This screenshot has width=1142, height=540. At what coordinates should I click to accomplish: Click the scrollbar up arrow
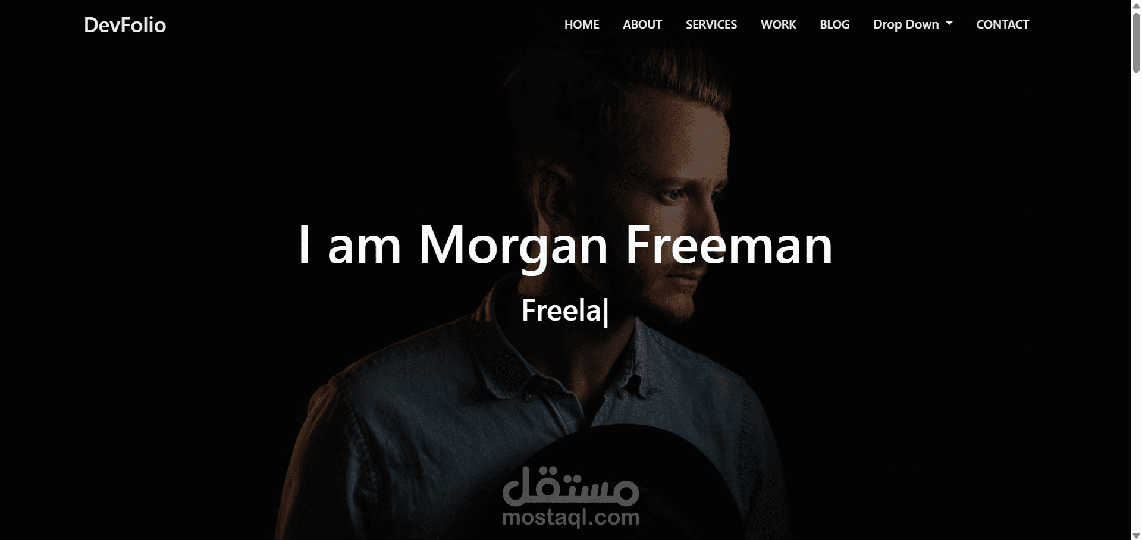pos(1136,5)
